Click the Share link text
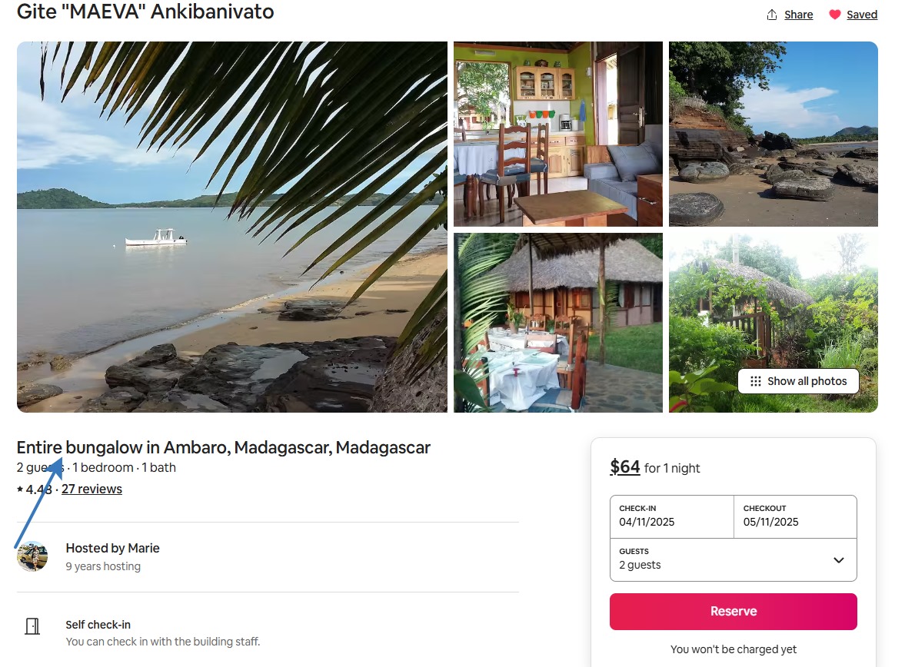Image resolution: width=905 pixels, height=667 pixels. tap(799, 15)
